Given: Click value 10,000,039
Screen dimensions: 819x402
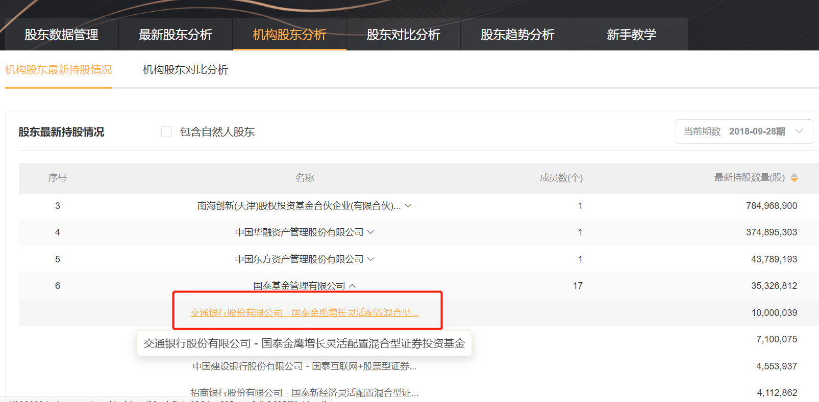Looking at the screenshot, I should pos(774,313).
